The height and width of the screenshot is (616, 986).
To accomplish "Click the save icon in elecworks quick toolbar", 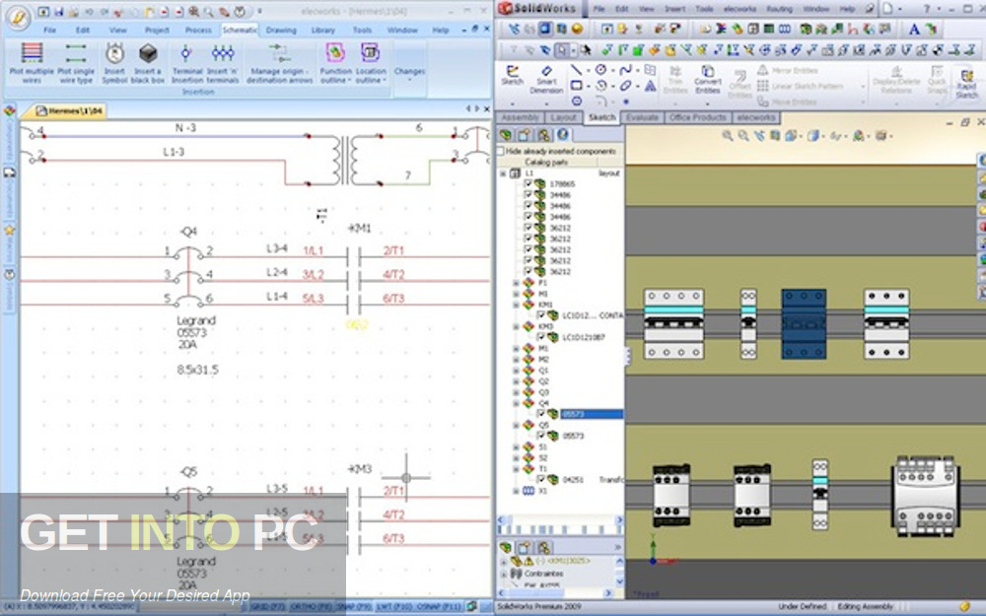I will pyautogui.click(x=58, y=11).
